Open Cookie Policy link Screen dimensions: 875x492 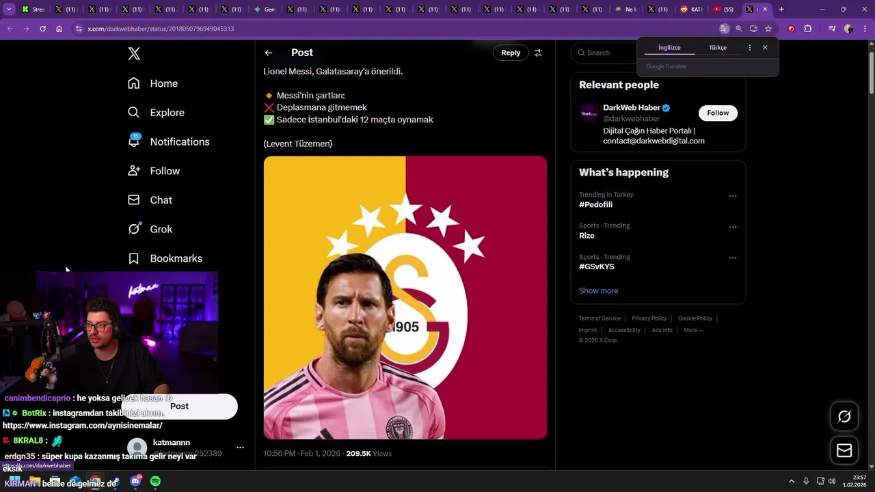tap(695, 318)
